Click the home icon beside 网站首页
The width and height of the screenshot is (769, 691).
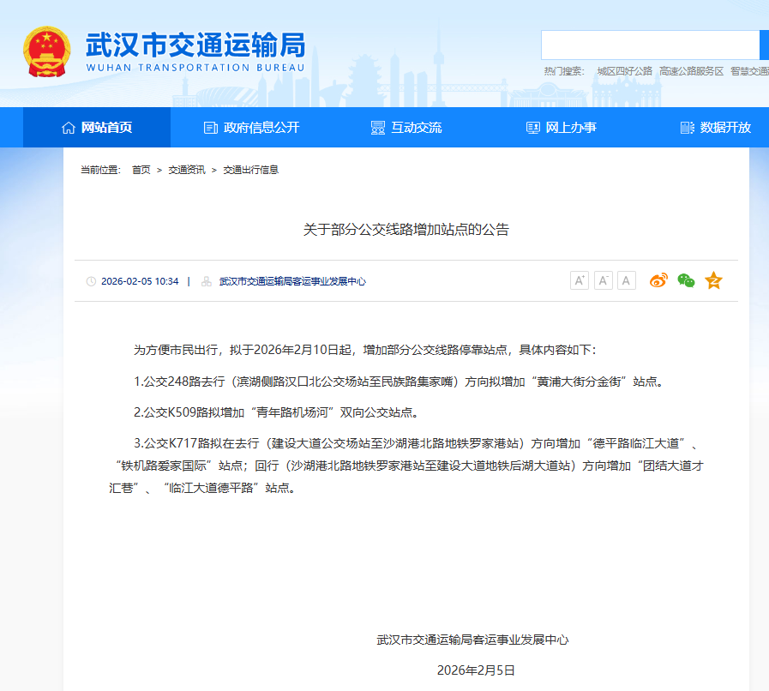tap(69, 127)
